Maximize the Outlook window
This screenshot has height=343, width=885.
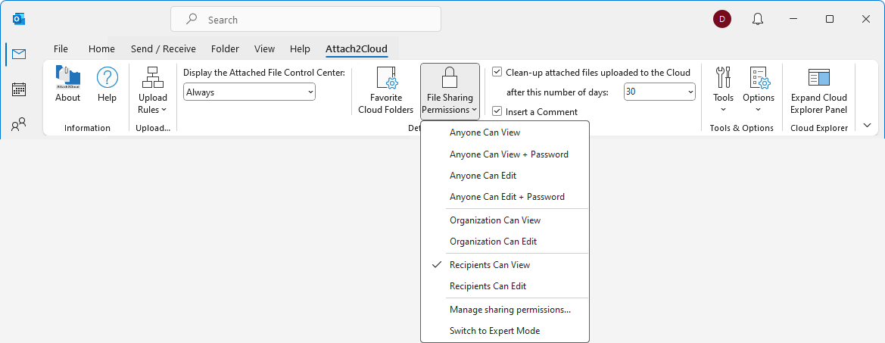click(830, 19)
